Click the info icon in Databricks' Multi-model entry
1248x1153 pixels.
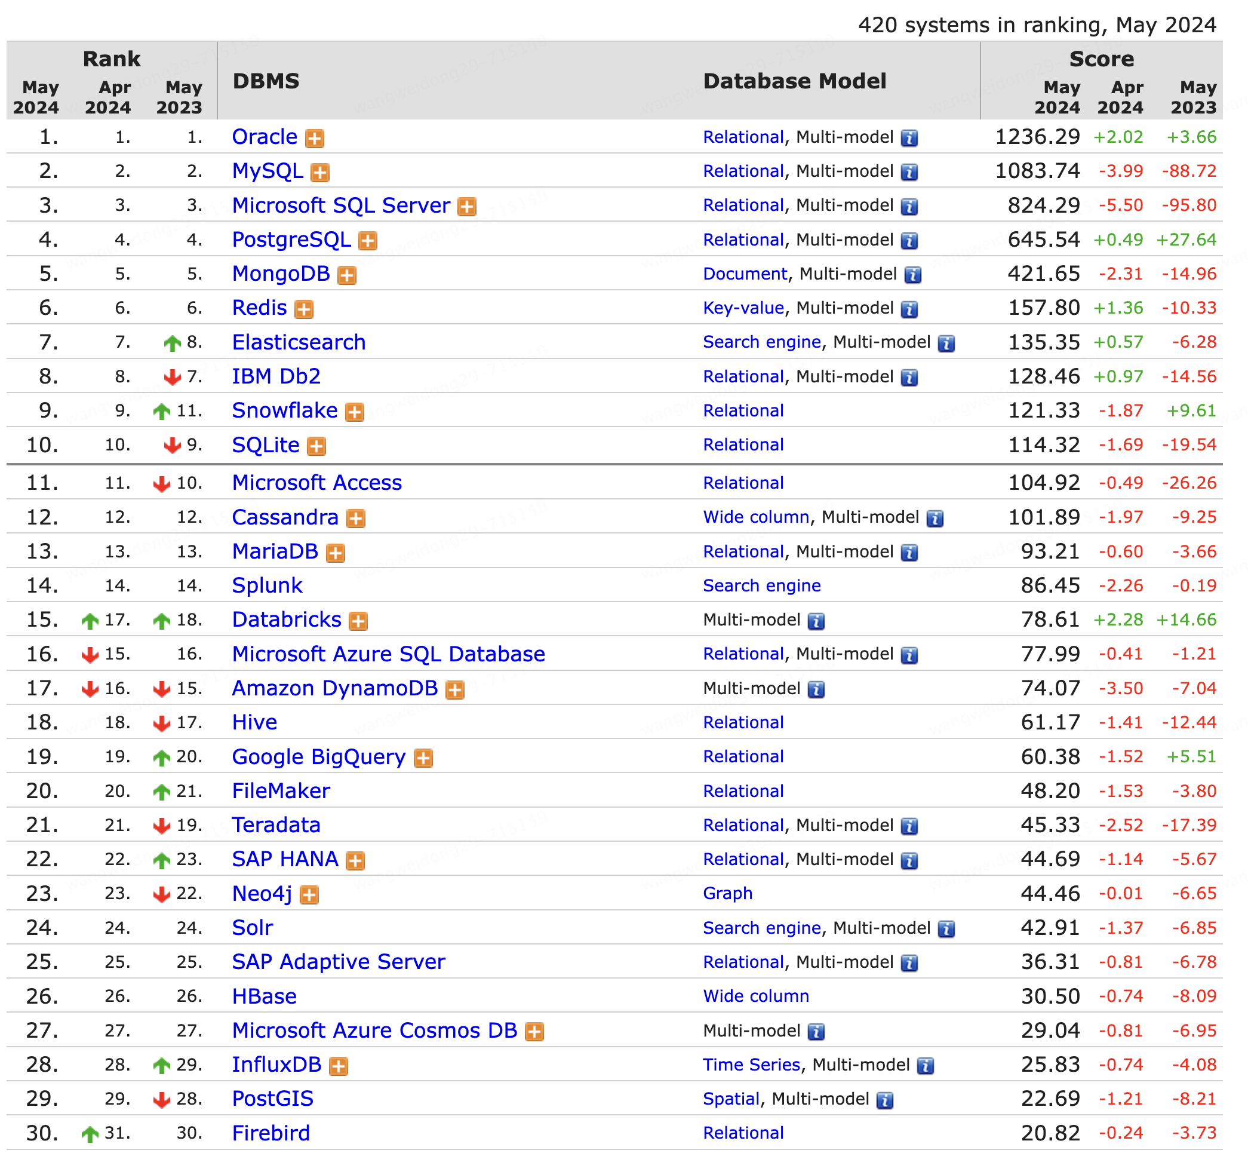(x=816, y=621)
